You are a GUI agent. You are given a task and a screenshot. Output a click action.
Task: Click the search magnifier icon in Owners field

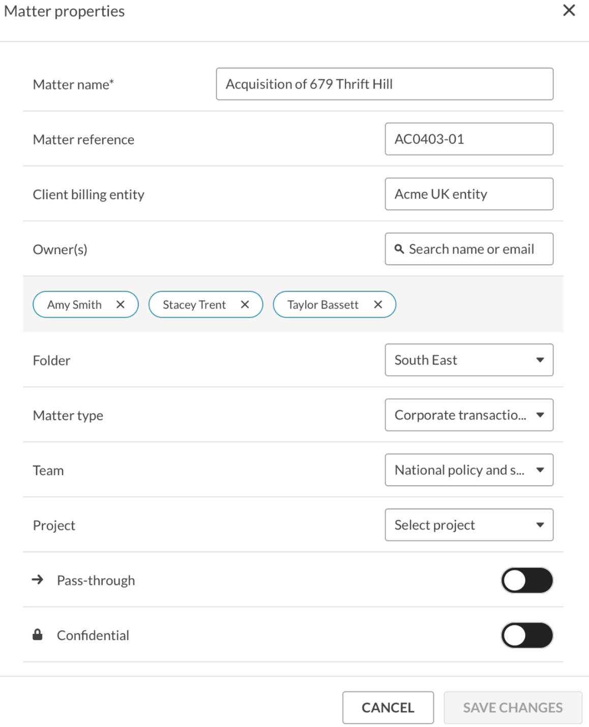(x=399, y=249)
